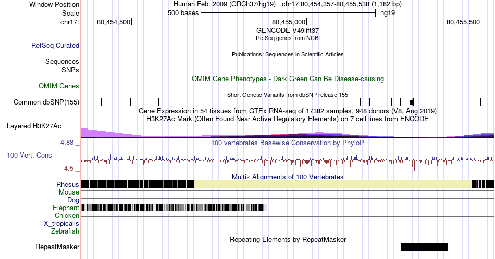Viewport: 495px width, 259px height.
Task: Click the RefSeq genes from NCBI title
Action: coord(288,38)
